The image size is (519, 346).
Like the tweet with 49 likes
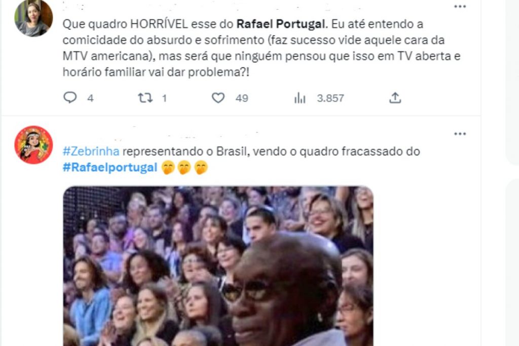[218, 98]
